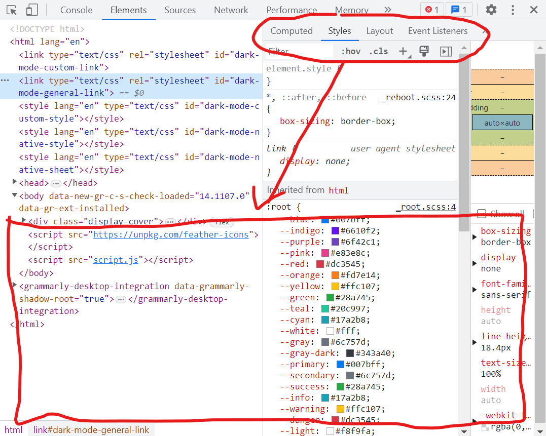Open the unpkg feather-icons script link
This screenshot has width=546, height=436.
click(171, 234)
